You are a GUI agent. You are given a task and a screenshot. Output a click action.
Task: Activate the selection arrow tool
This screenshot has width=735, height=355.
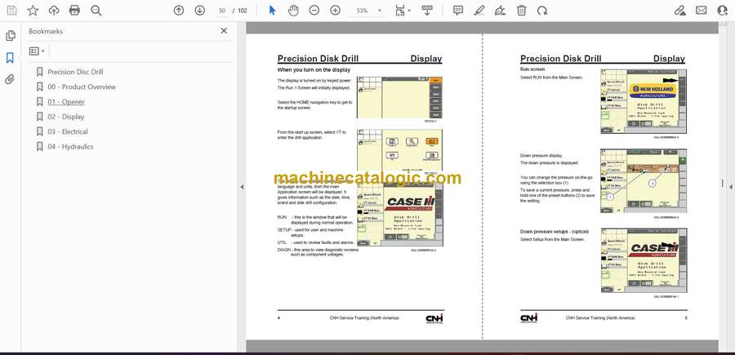tap(272, 11)
